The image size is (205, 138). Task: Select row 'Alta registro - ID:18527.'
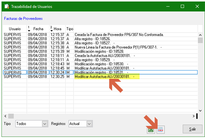[x=100, y=43]
